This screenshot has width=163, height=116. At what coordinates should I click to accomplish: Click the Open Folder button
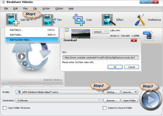click(130, 100)
